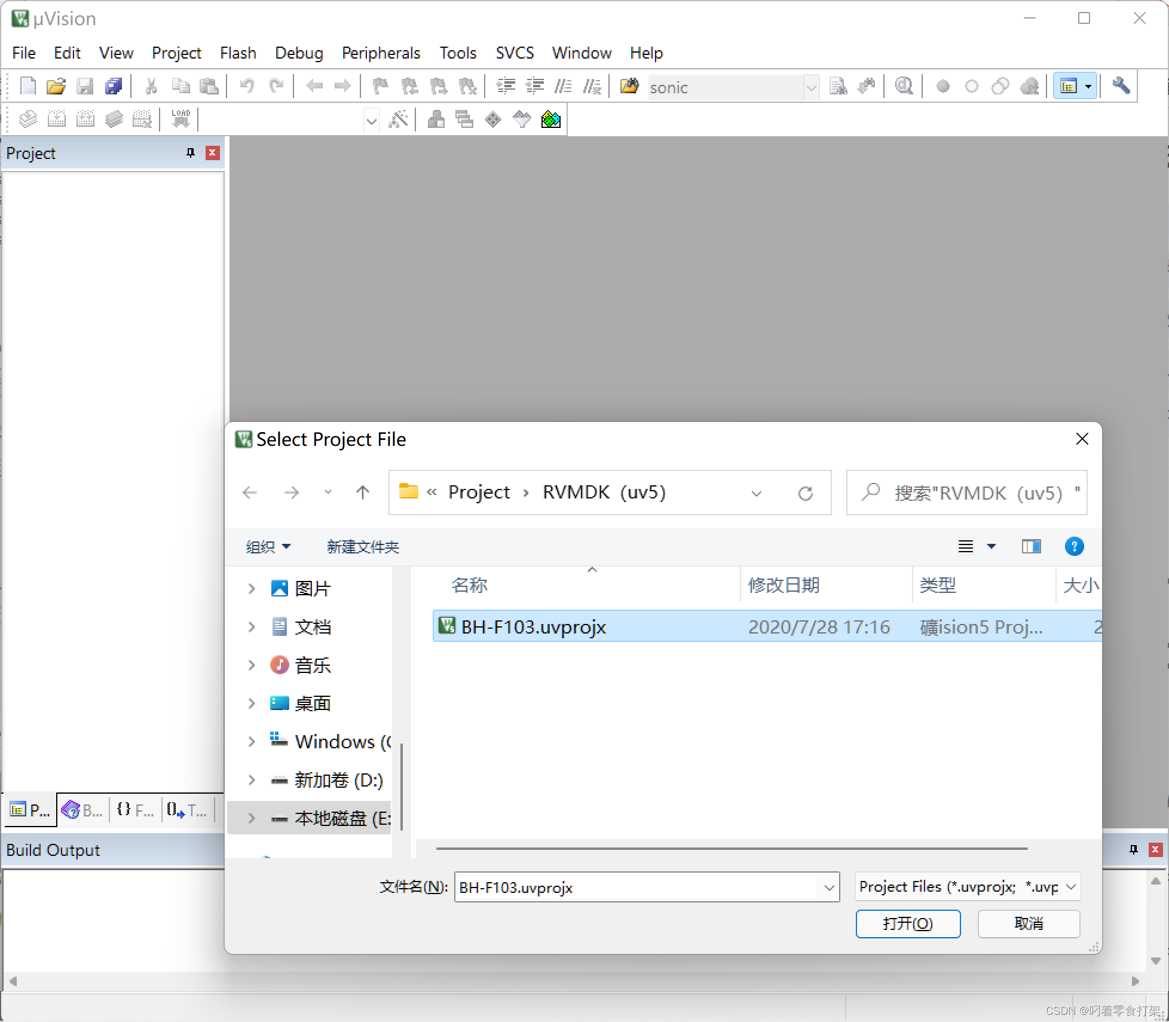
Task: Pin the Project panel
Action: (191, 153)
